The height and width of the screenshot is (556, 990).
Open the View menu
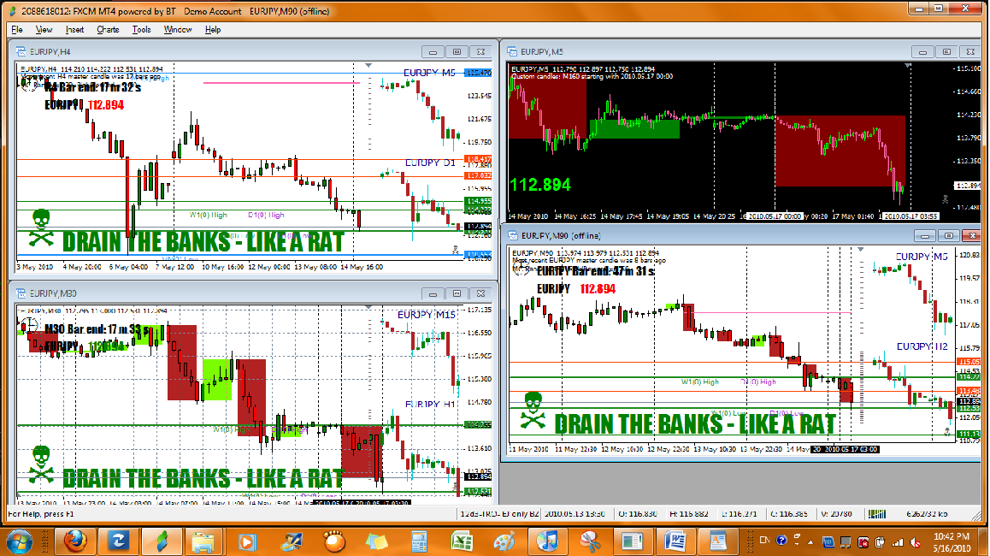pos(44,30)
